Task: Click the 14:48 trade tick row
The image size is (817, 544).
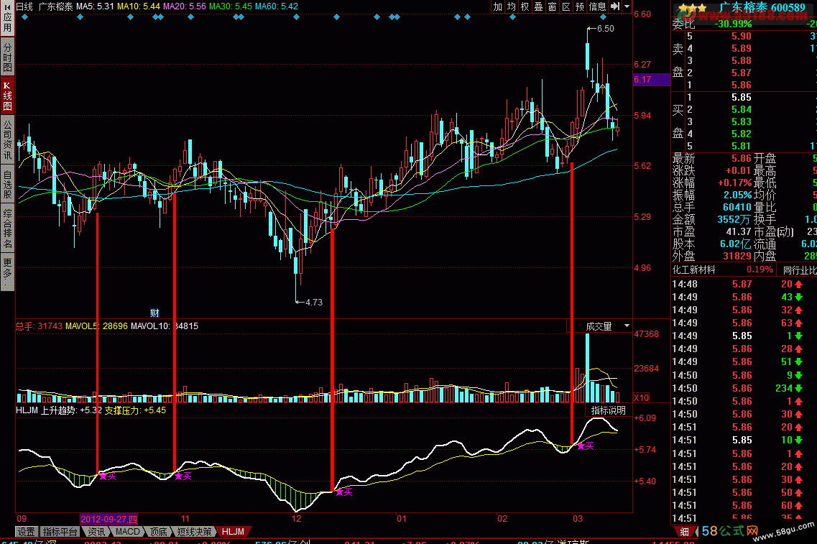Action: tap(744, 284)
